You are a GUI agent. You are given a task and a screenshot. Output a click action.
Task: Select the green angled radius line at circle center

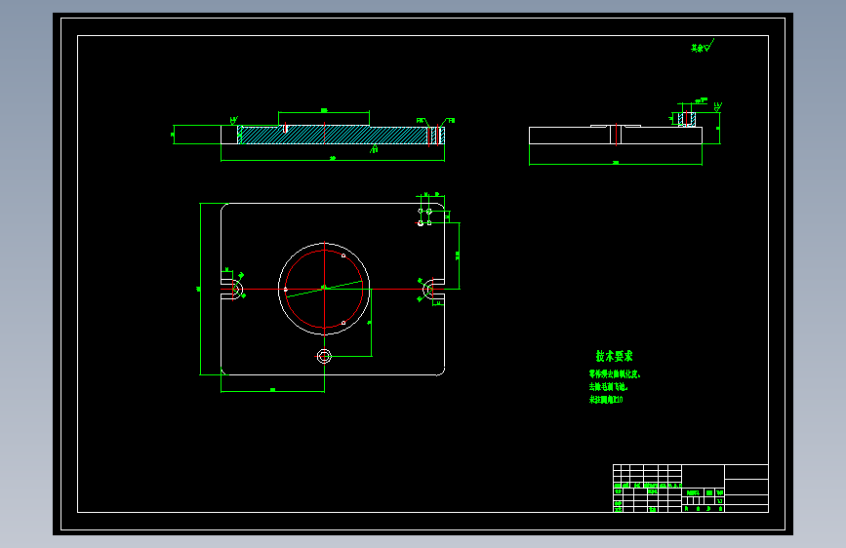click(x=324, y=289)
